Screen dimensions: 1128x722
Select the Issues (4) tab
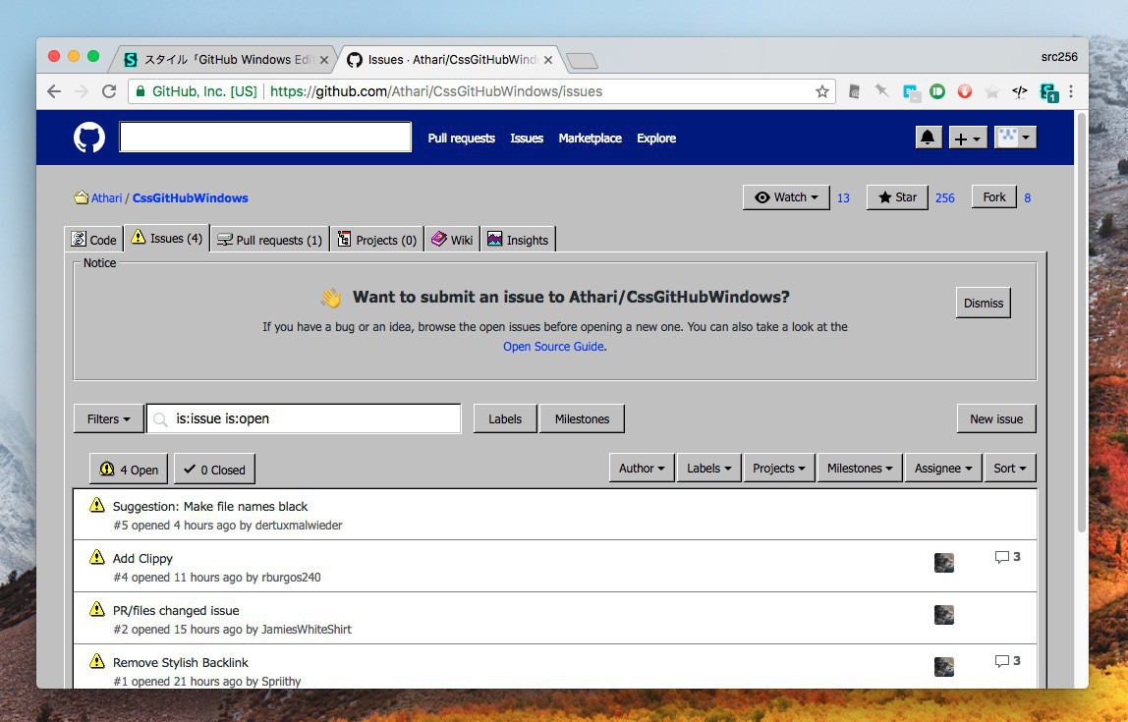coord(167,238)
